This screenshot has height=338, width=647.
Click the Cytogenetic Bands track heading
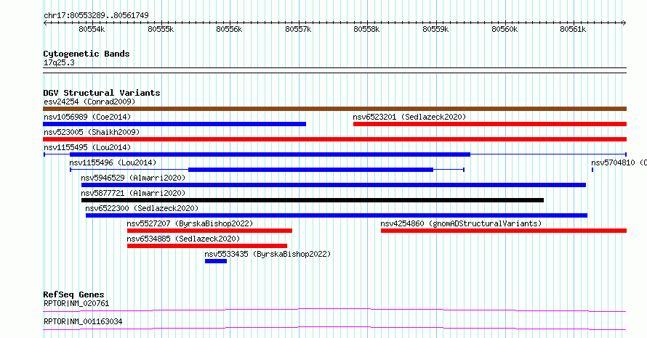pyautogui.click(x=87, y=54)
